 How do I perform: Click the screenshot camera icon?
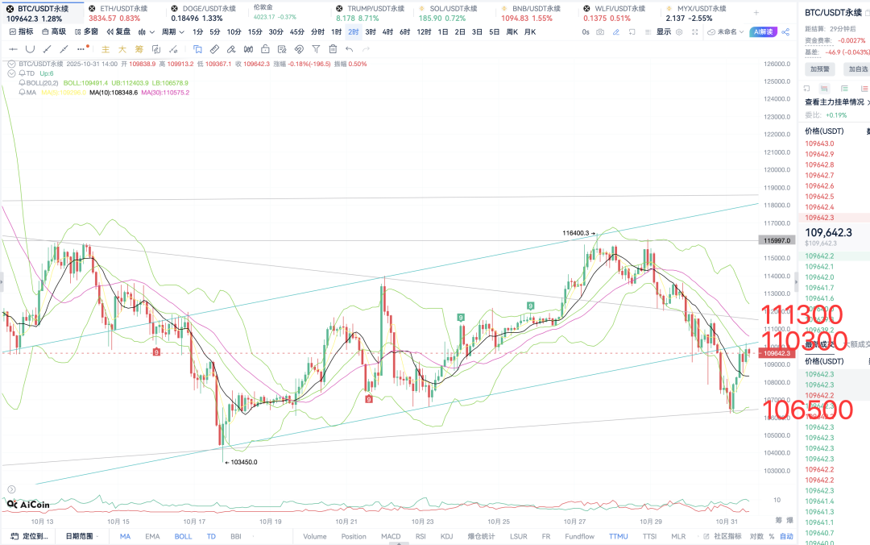click(x=600, y=31)
